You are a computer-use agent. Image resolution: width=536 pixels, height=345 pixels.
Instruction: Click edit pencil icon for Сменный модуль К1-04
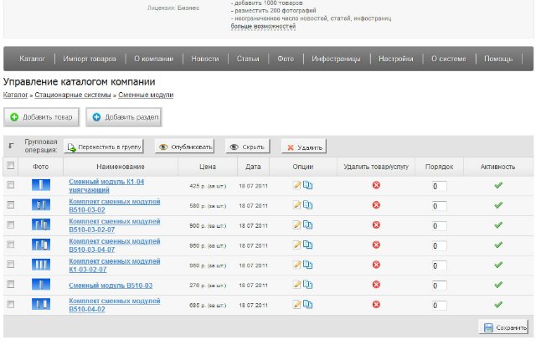[297, 185]
